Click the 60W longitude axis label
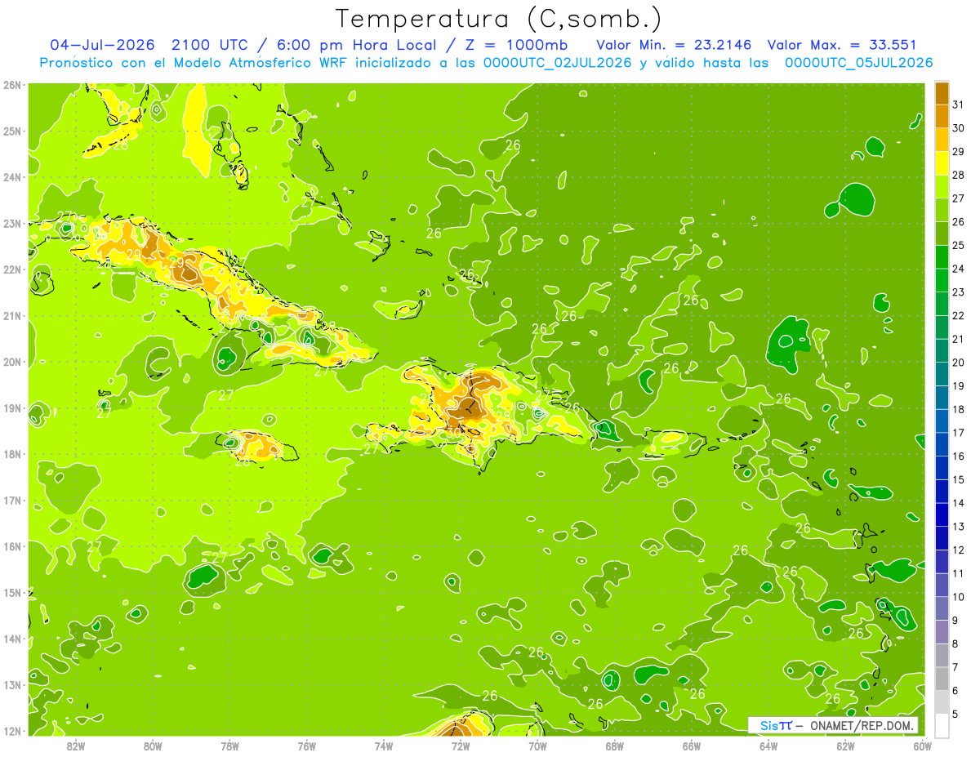980x757 pixels. click(x=923, y=746)
